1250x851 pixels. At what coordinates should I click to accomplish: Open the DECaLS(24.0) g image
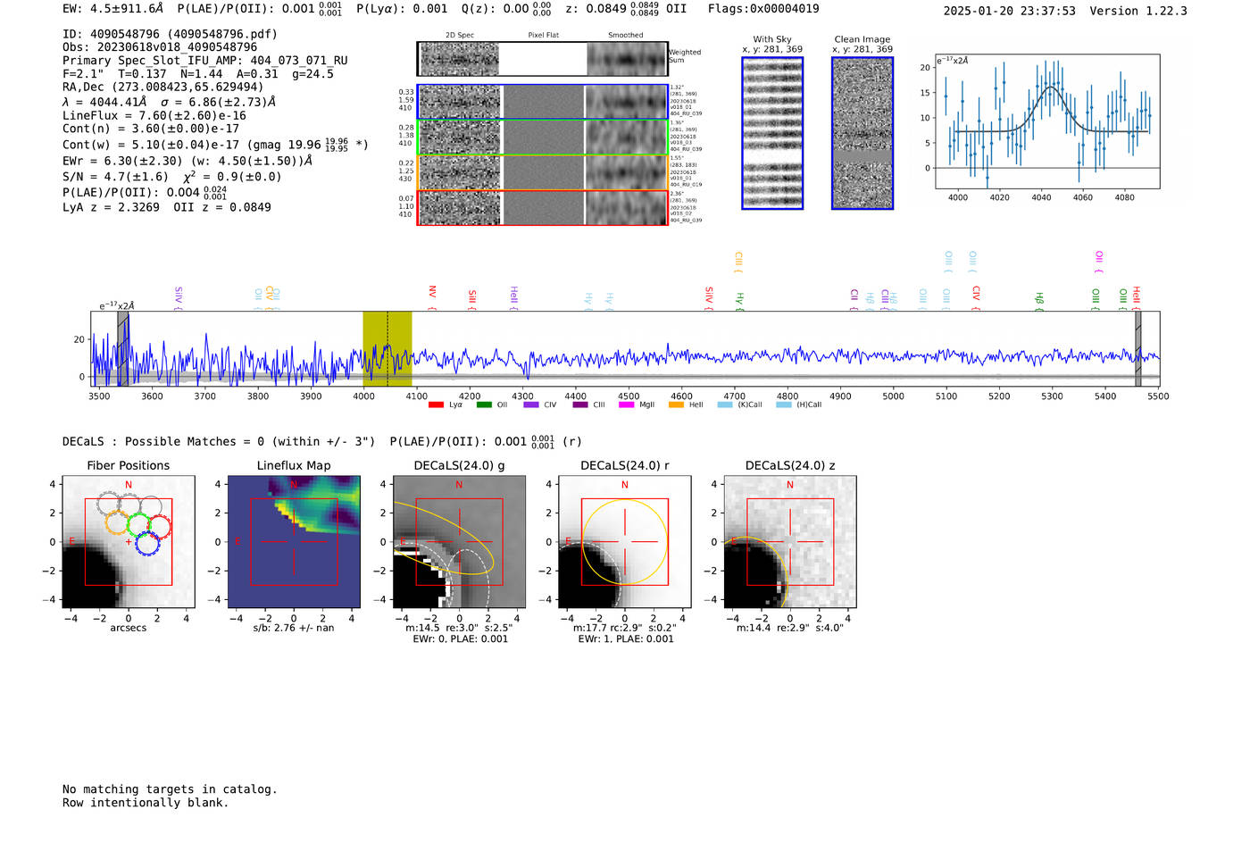pos(460,543)
